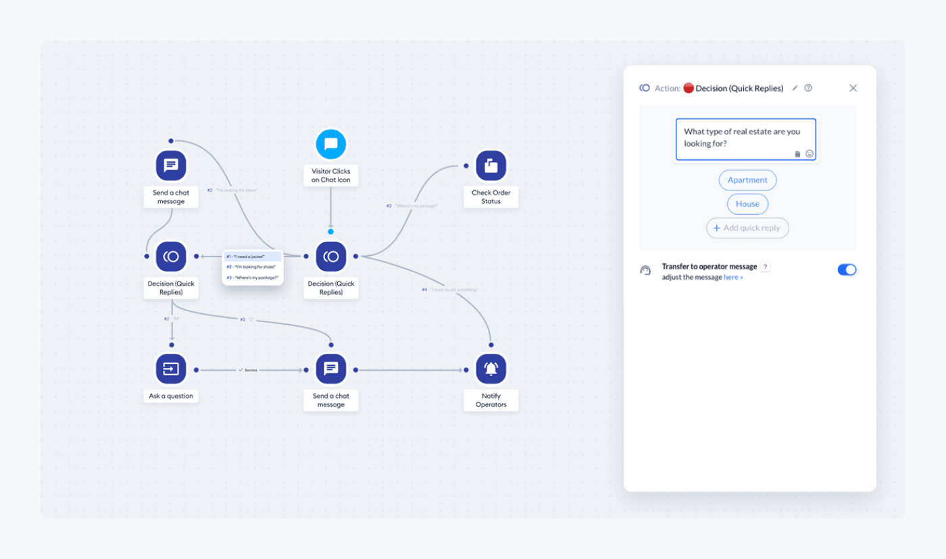Viewport: 946px width, 559px height.
Task: Click the Visitor Clicks on Chat Icon trigger
Action: pos(330,144)
